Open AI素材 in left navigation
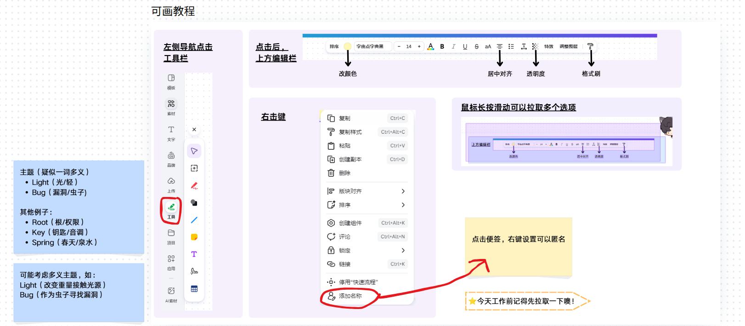This screenshot has width=745, height=326. tap(171, 294)
